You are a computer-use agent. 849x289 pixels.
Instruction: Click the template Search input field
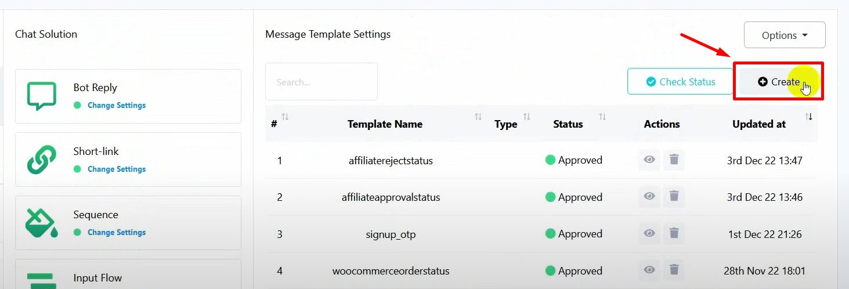tap(321, 82)
